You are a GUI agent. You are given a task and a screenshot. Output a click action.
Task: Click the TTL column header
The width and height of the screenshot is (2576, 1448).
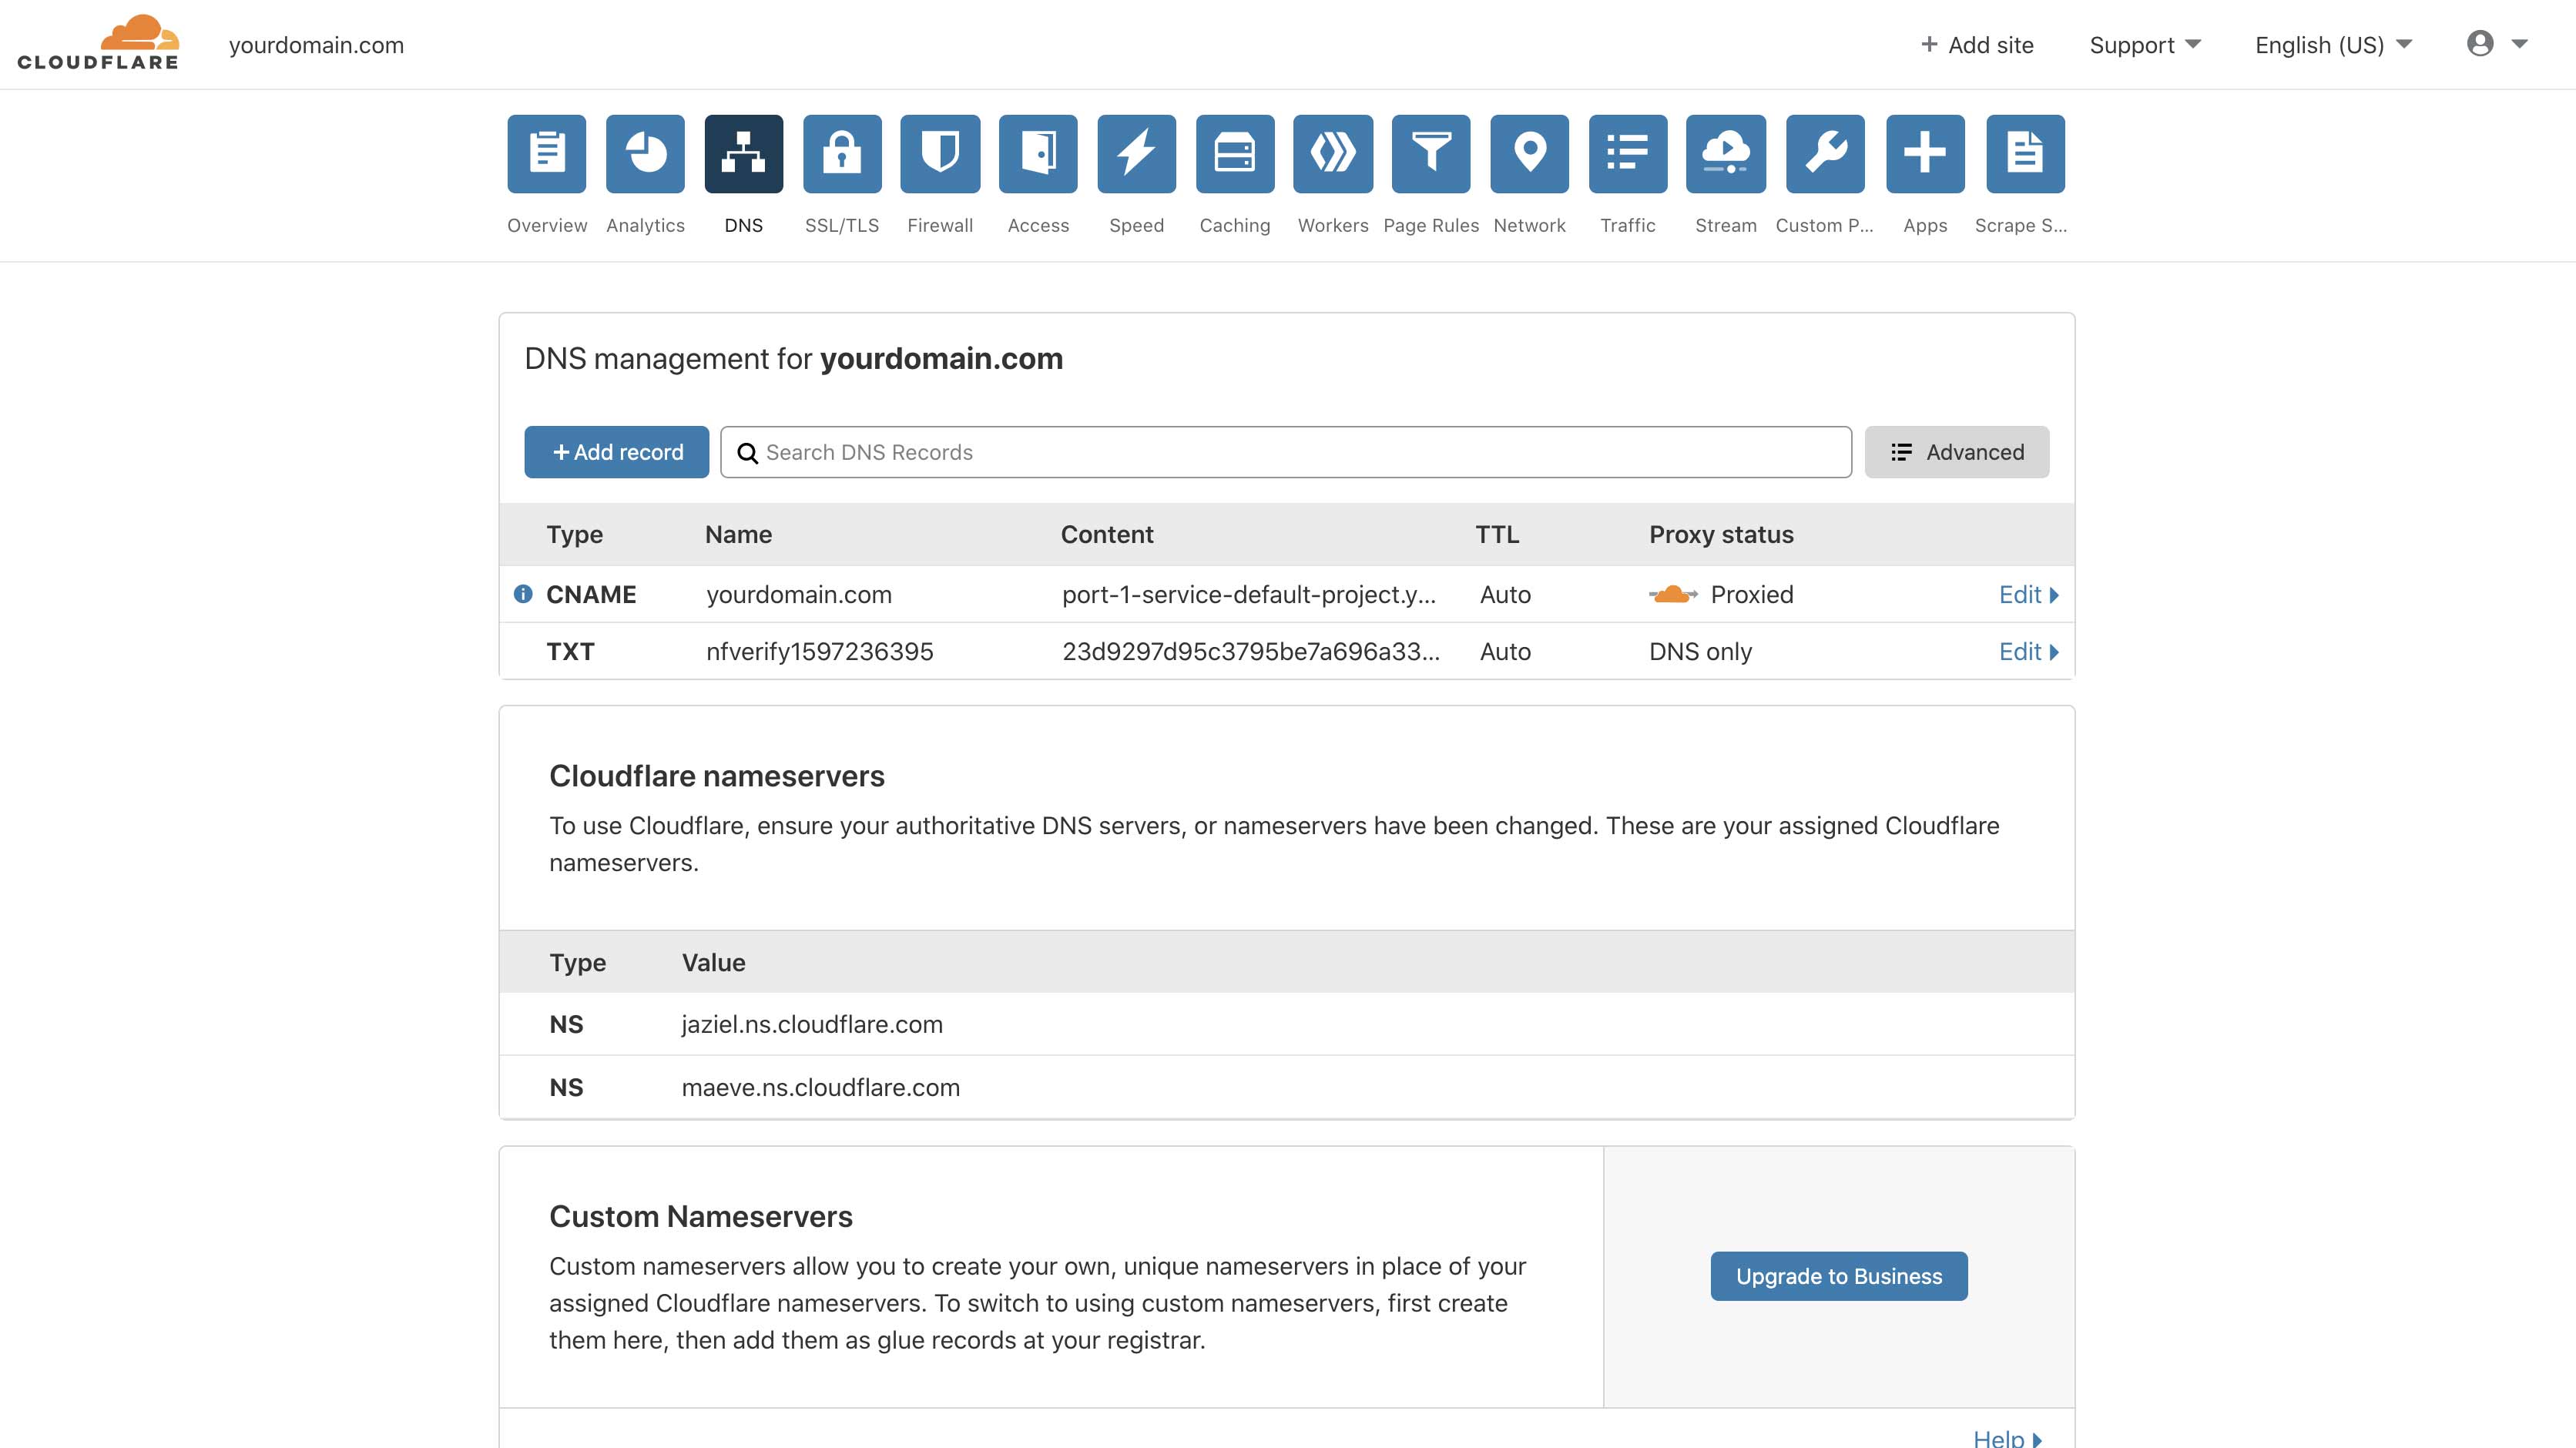pos(1497,535)
